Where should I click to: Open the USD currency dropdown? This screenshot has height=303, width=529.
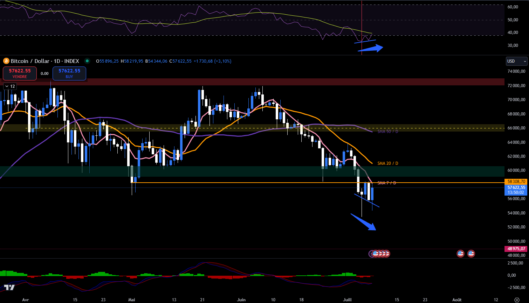coord(516,61)
